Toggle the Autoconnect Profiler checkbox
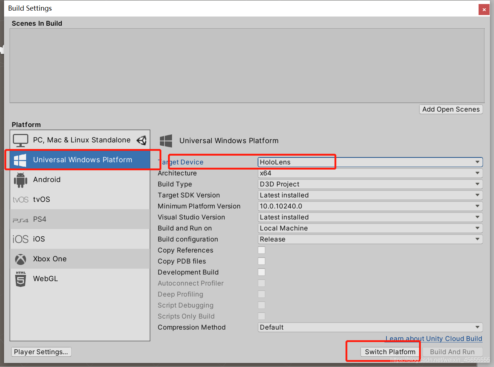The image size is (494, 367). 261,283
